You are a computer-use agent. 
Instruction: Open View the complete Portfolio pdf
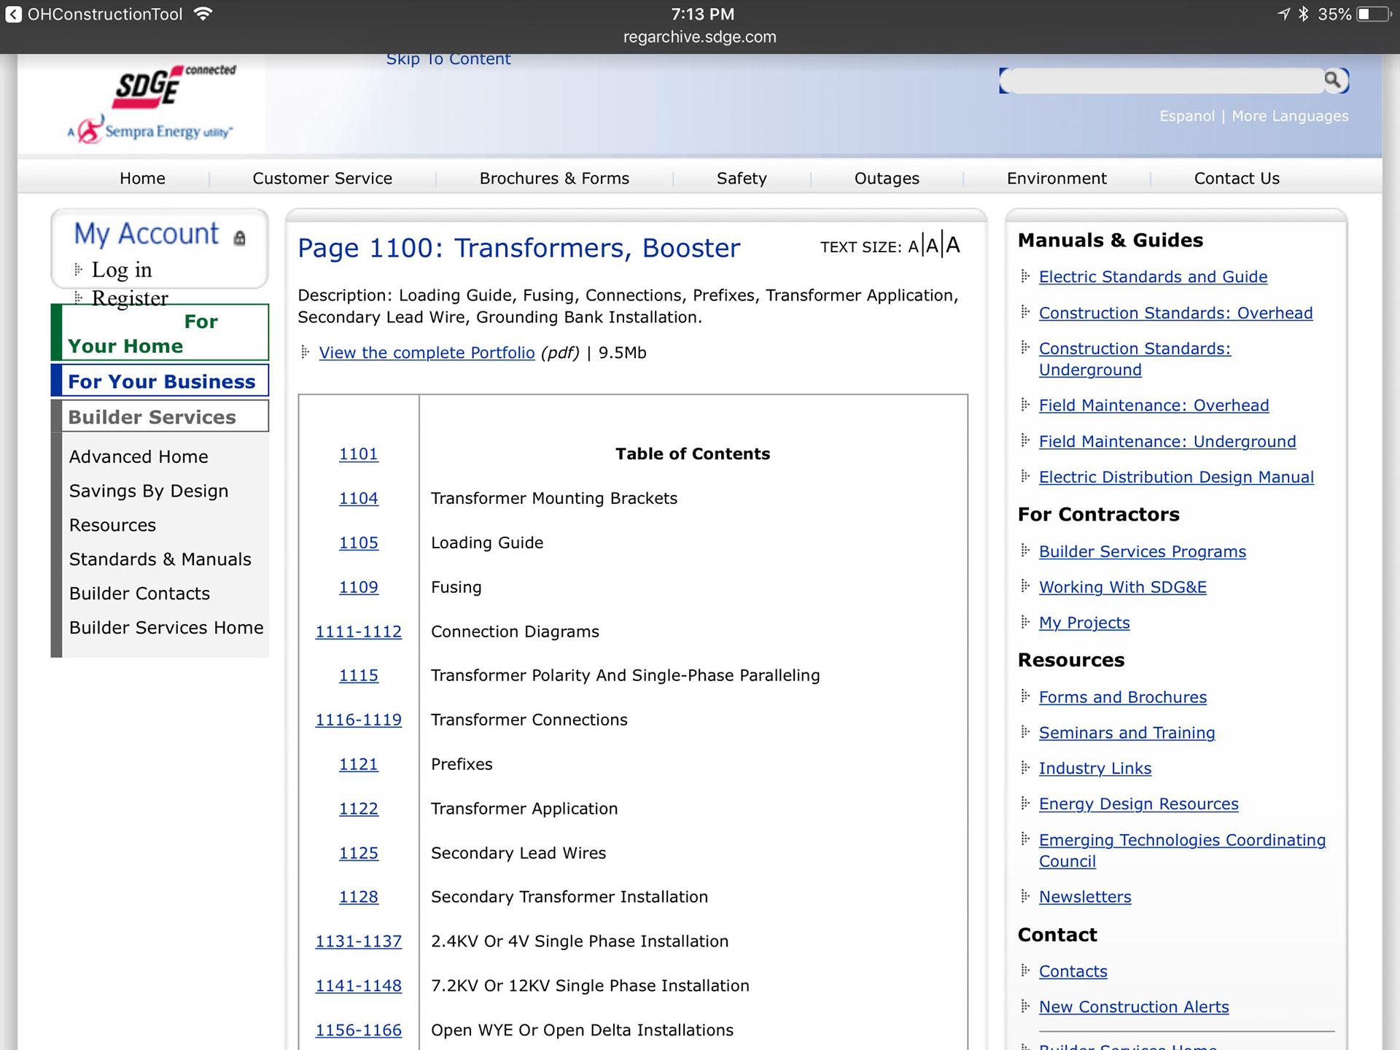pos(427,353)
